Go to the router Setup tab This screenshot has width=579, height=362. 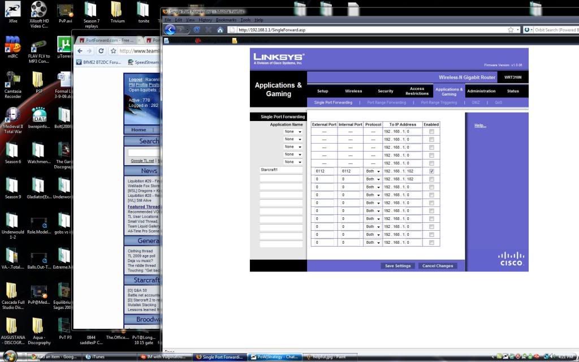[x=322, y=91]
